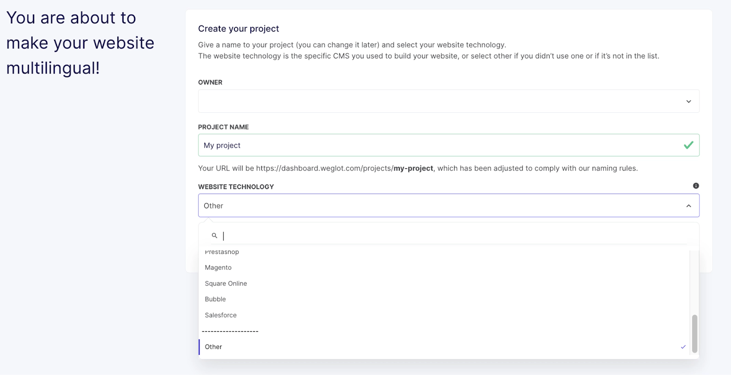The height and width of the screenshot is (375, 731).
Task: Choose the highlighted Other option in list
Action: pyautogui.click(x=213, y=347)
